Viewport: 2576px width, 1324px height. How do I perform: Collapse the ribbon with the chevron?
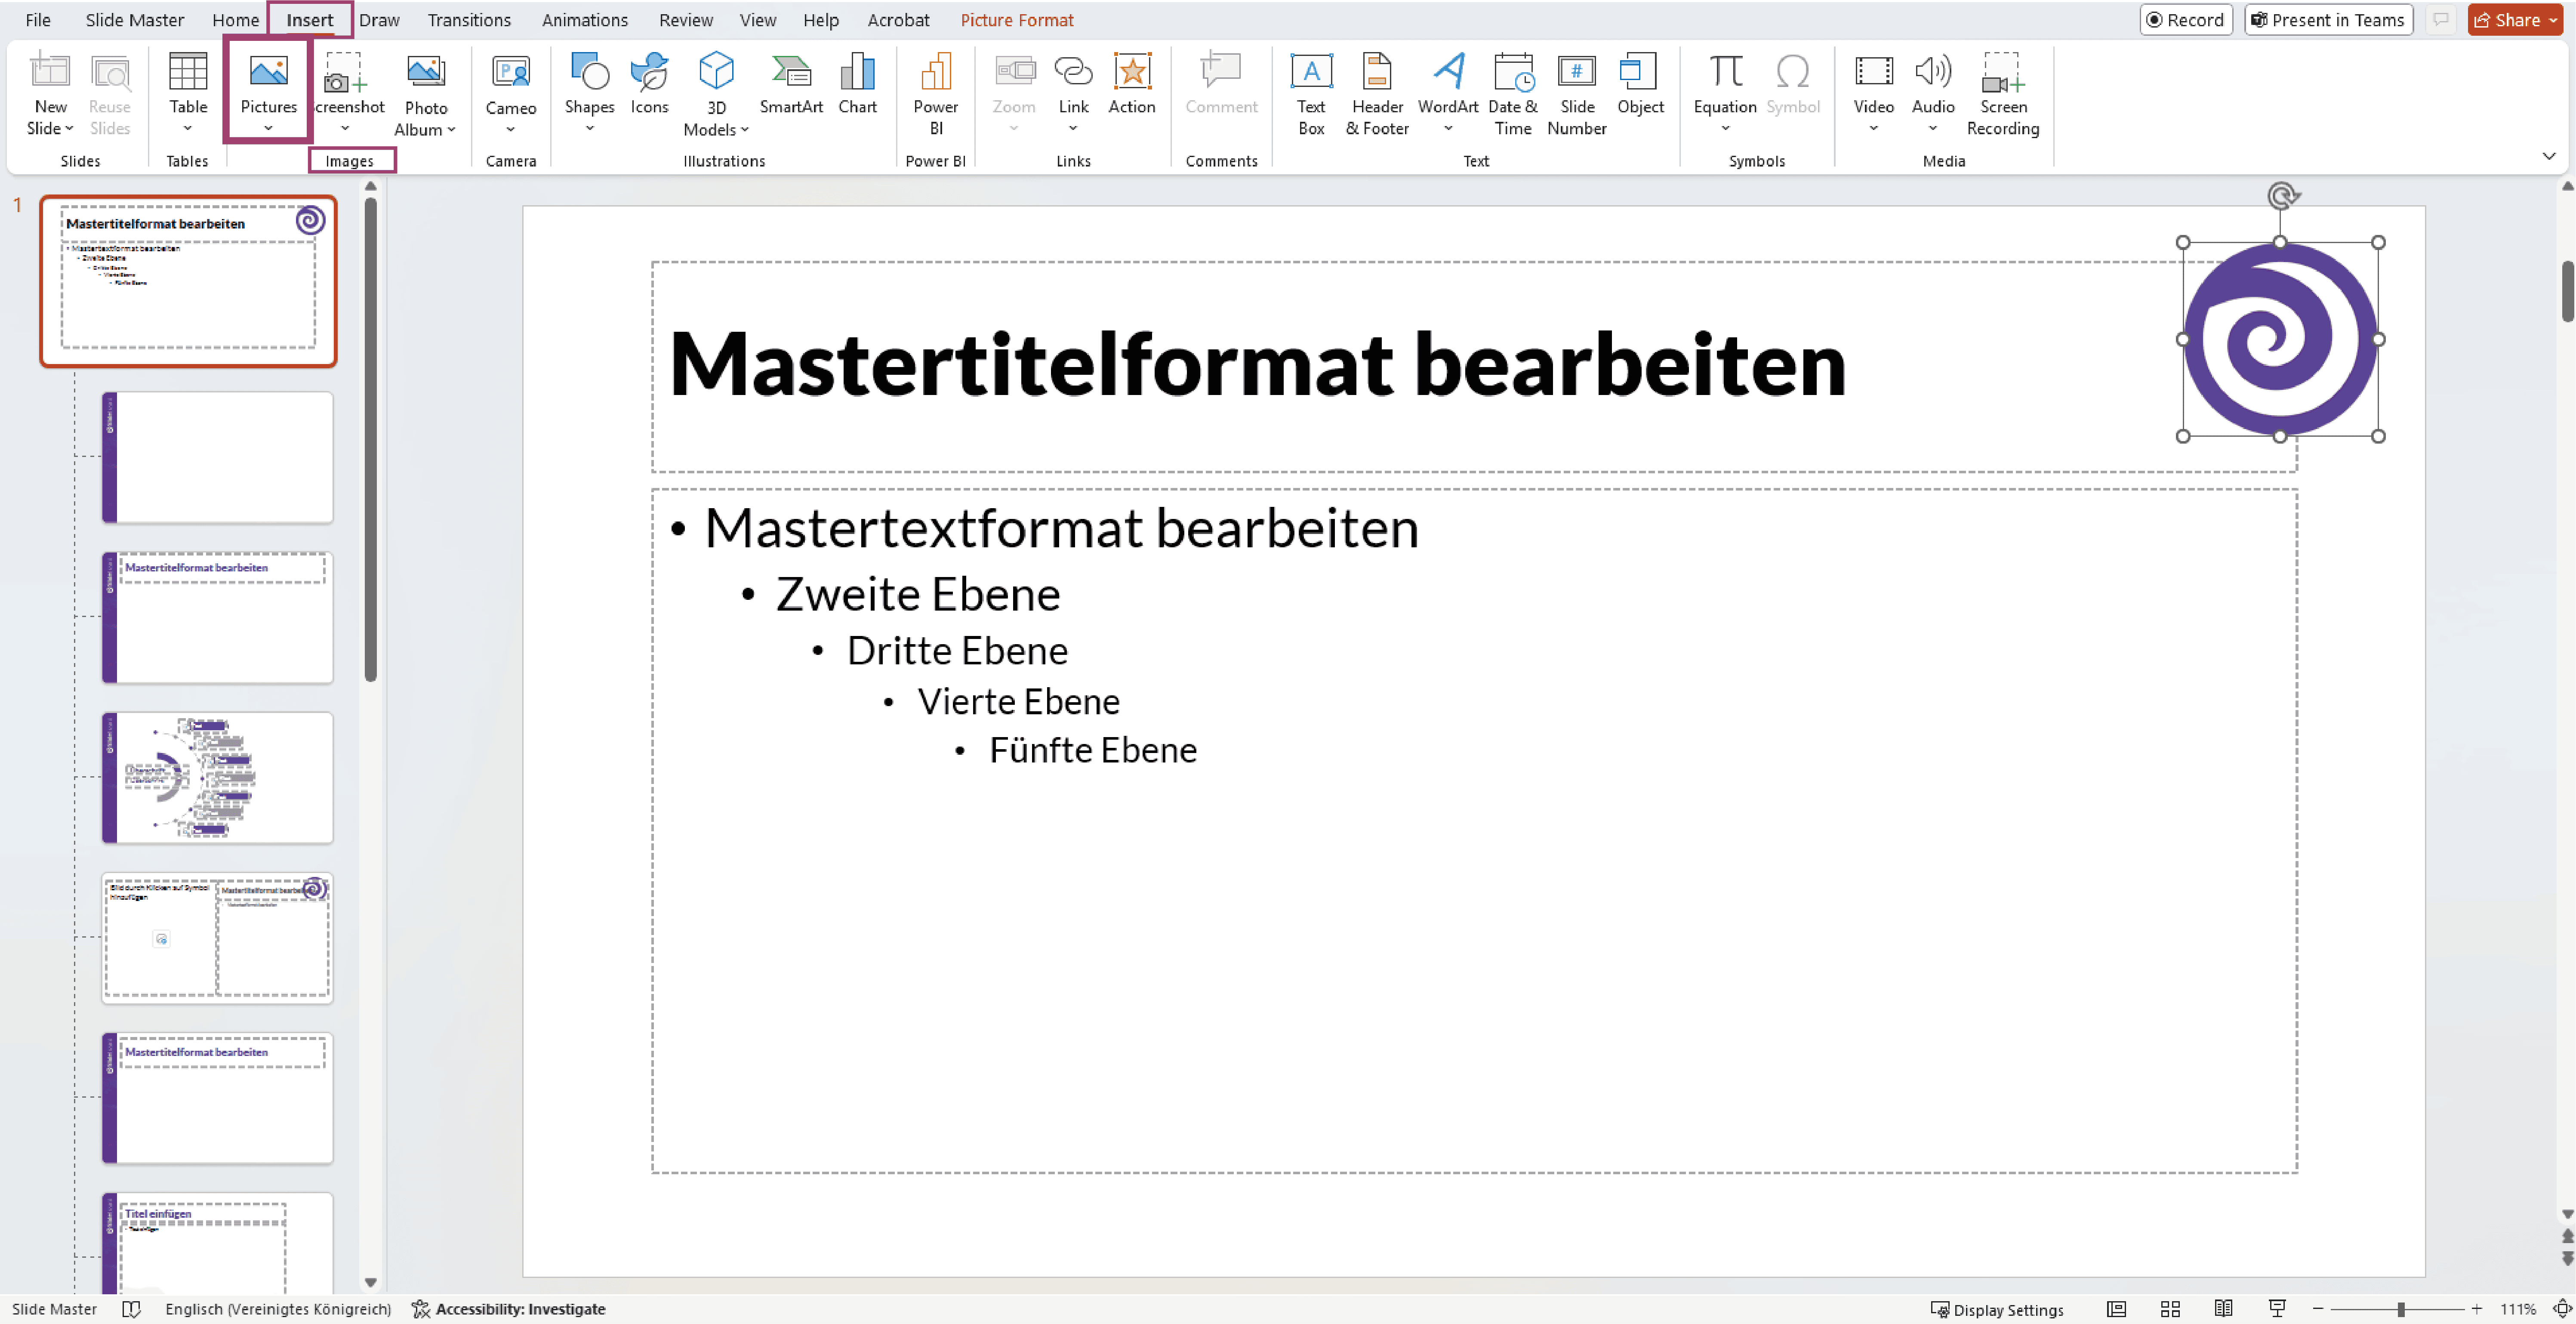(x=2548, y=156)
